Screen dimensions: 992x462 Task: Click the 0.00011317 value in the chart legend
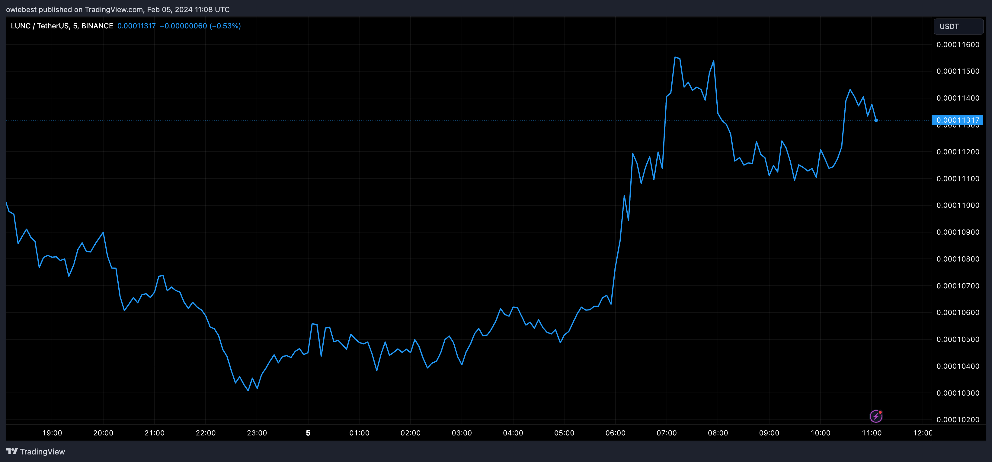[136, 26]
